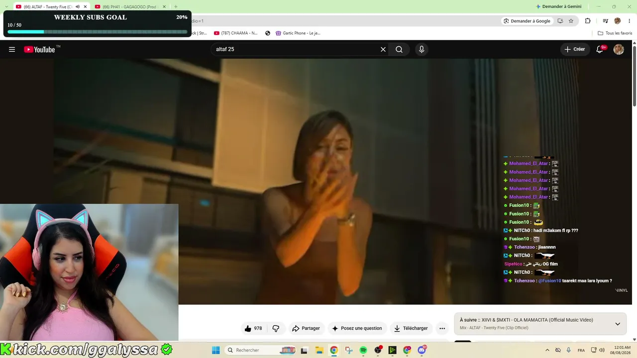The width and height of the screenshot is (637, 358).
Task: Click the 'À suivre' XIIVI & $MXTI title
Action: coord(526,320)
